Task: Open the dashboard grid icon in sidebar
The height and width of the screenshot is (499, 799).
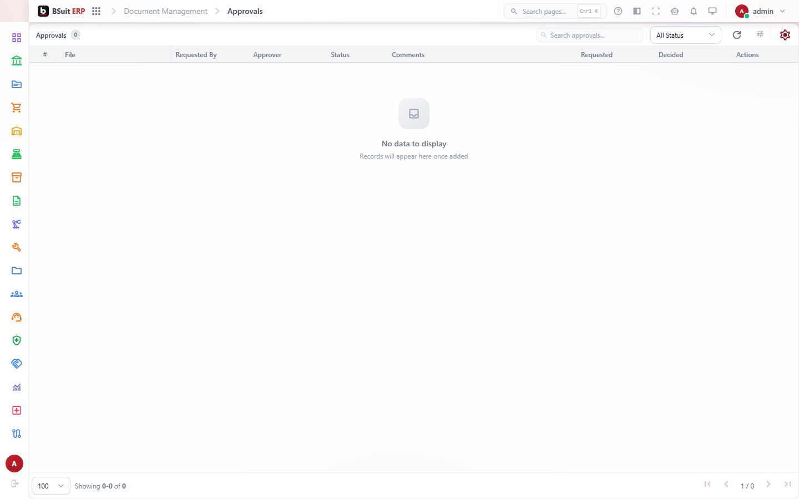Action: [17, 38]
